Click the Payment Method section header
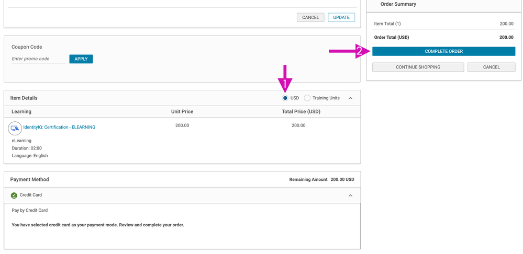The height and width of the screenshot is (254, 523). point(30,180)
